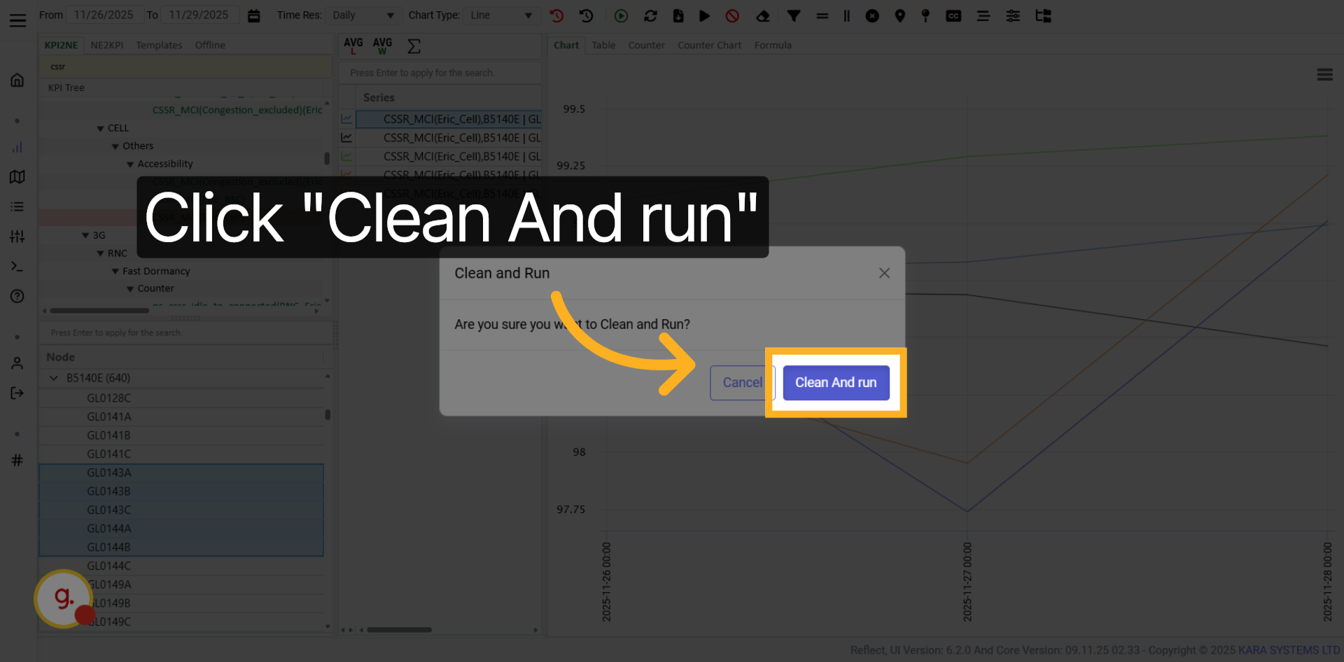Click the KPI search field containing cssr

[x=185, y=66]
